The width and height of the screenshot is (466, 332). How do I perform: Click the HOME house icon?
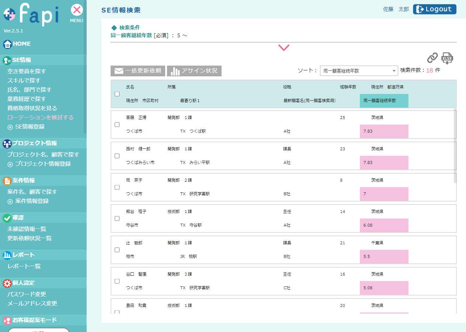click(7, 44)
